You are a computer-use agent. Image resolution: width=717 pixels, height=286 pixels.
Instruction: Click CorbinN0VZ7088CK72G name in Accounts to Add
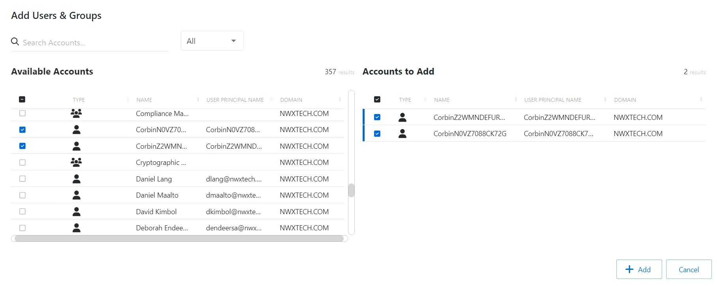click(470, 133)
